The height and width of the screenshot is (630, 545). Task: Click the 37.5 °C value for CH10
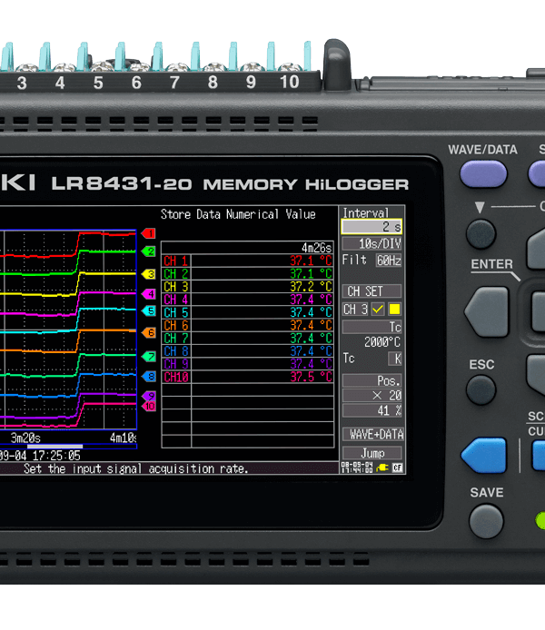tap(311, 377)
